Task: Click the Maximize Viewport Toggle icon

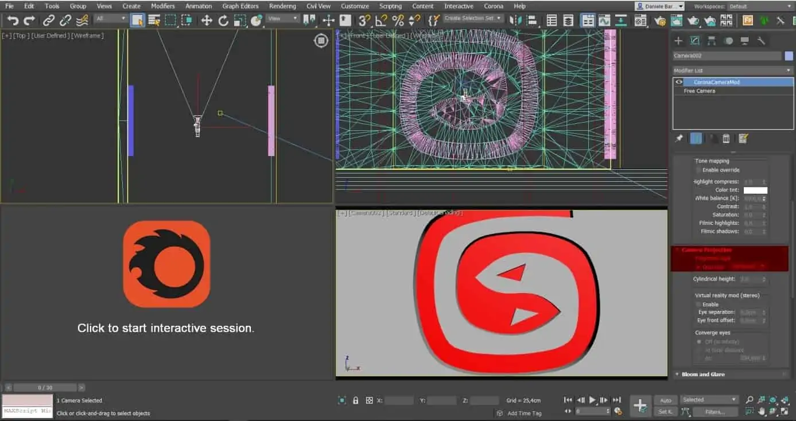Action: pos(785,411)
